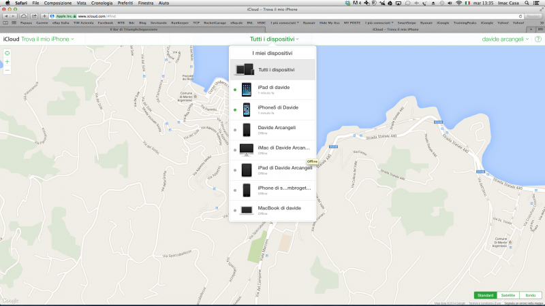Select the iPad di davide device icon
Image resolution: width=545 pixels, height=306 pixels.
[247, 90]
